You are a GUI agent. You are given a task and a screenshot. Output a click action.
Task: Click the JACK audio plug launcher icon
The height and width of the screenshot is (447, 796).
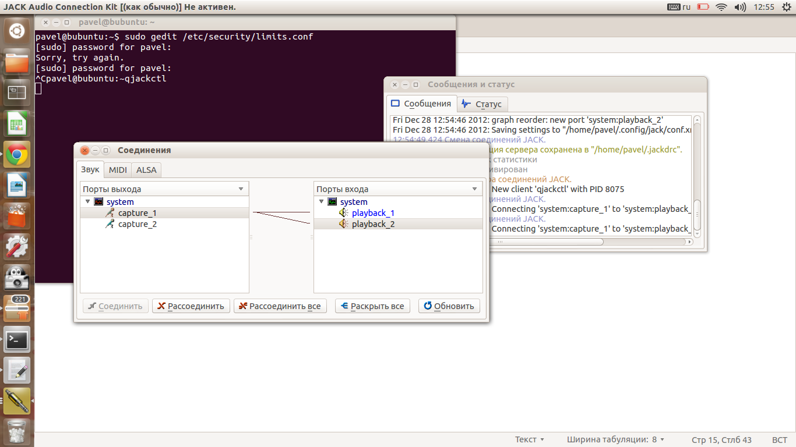tap(17, 400)
